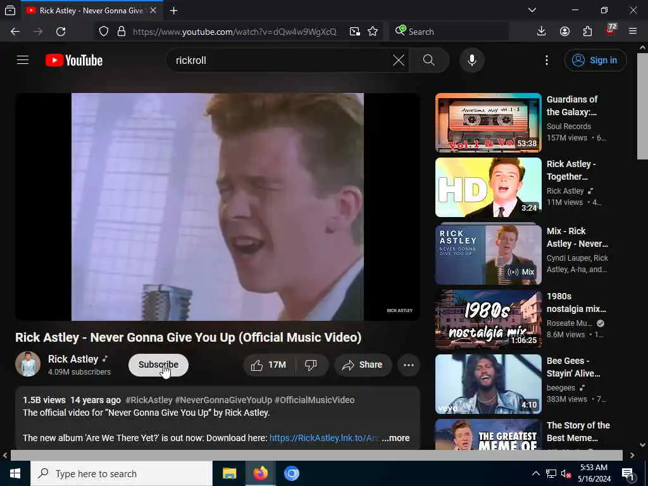Open the Windows notification center
This screenshot has width=648, height=486.
tap(628, 474)
